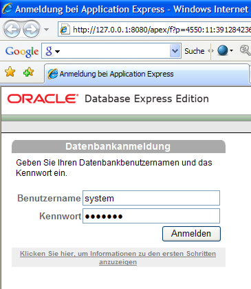Click the page icon in the address bar

pyautogui.click(x=65, y=30)
